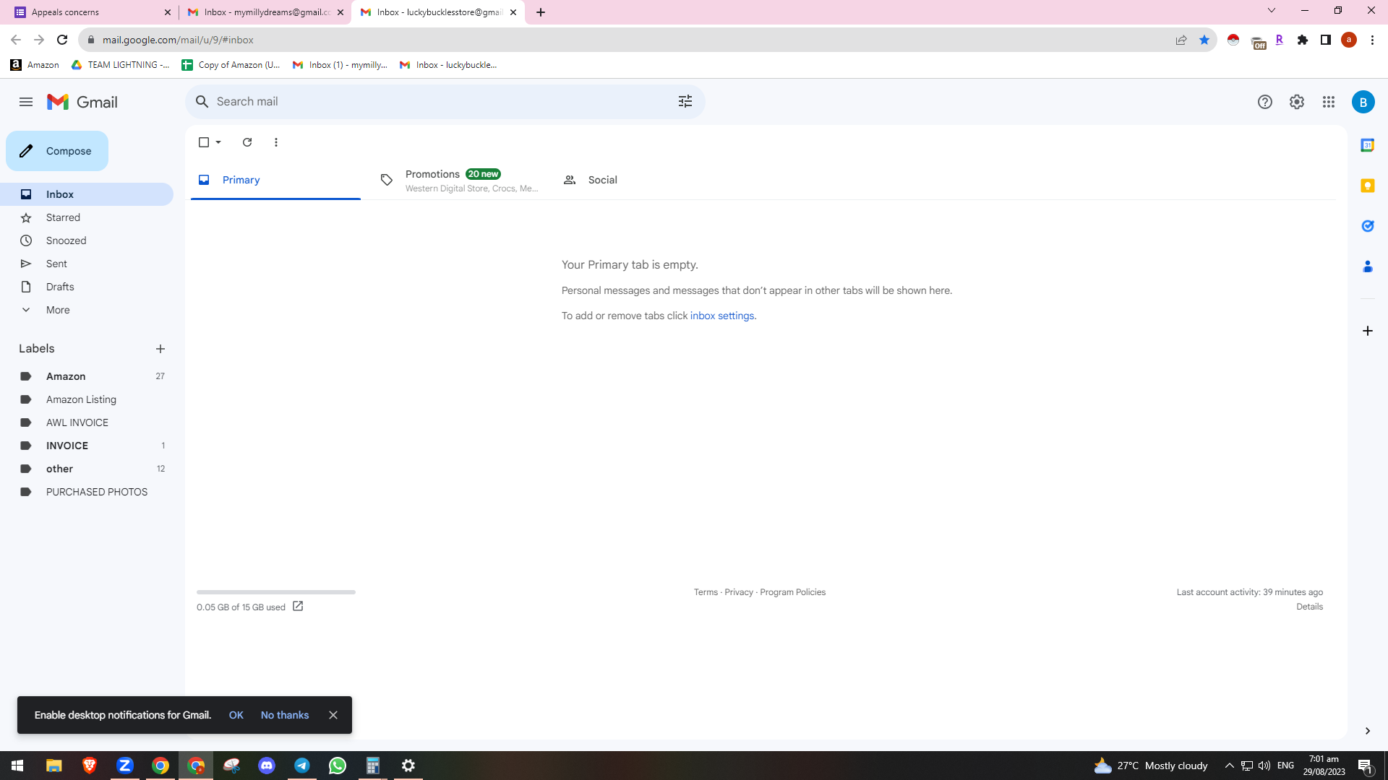Get add-ons plus icon in side panel
The width and height of the screenshot is (1388, 780).
point(1368,331)
